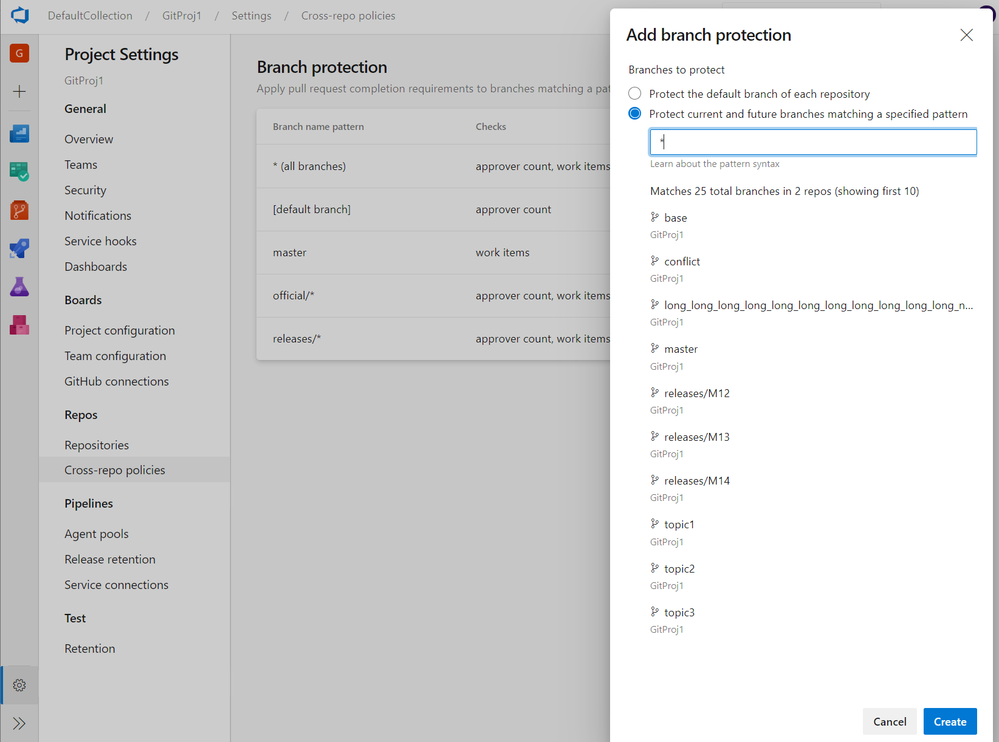Click the GitProj1 breadcrumb link
This screenshot has height=742, width=999.
[x=182, y=16]
